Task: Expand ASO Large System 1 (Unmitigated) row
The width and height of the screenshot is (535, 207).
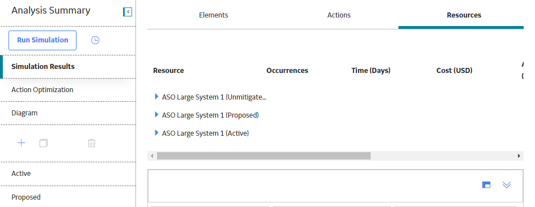Action: [156, 97]
